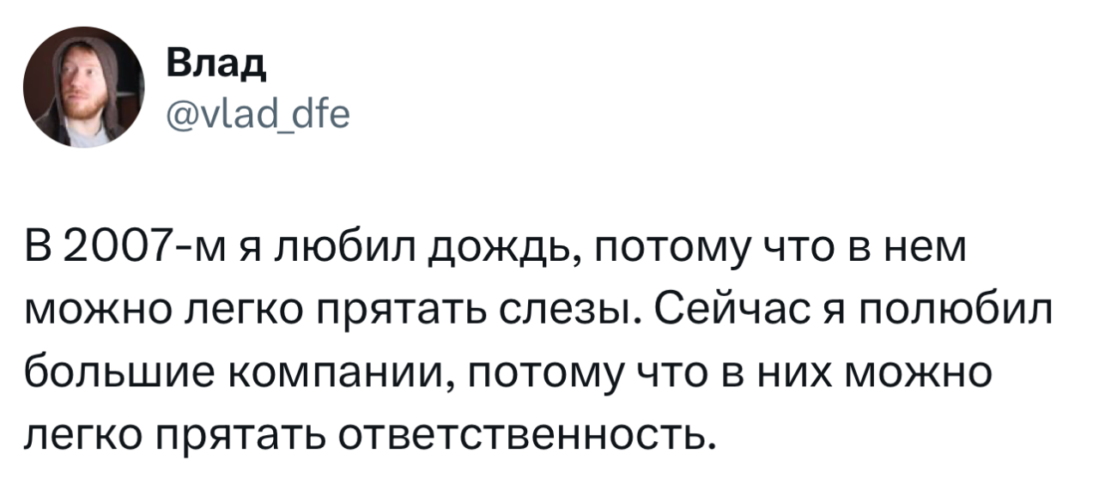Click the word "ответственность" in the tweet

pos(525,438)
